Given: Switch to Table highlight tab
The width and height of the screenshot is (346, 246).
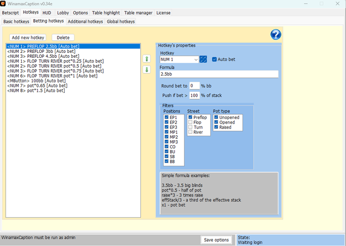Looking at the screenshot, I should 106,13.
